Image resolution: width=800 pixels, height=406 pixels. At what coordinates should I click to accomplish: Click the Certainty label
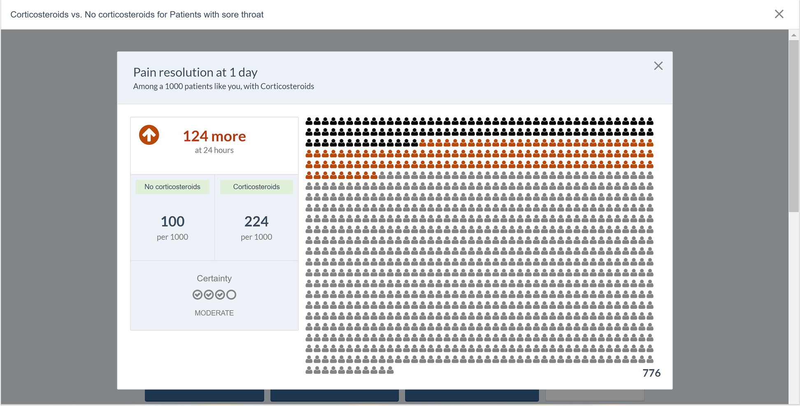click(x=214, y=278)
